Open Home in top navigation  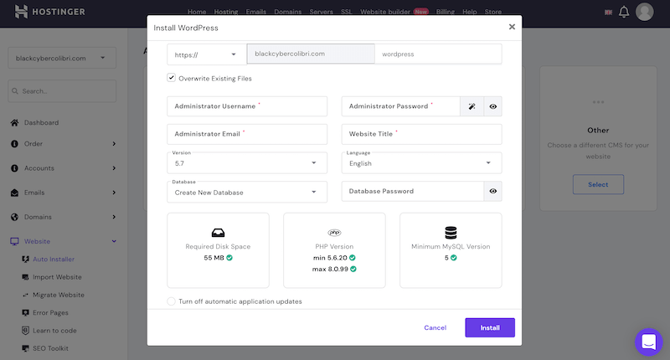tap(197, 12)
